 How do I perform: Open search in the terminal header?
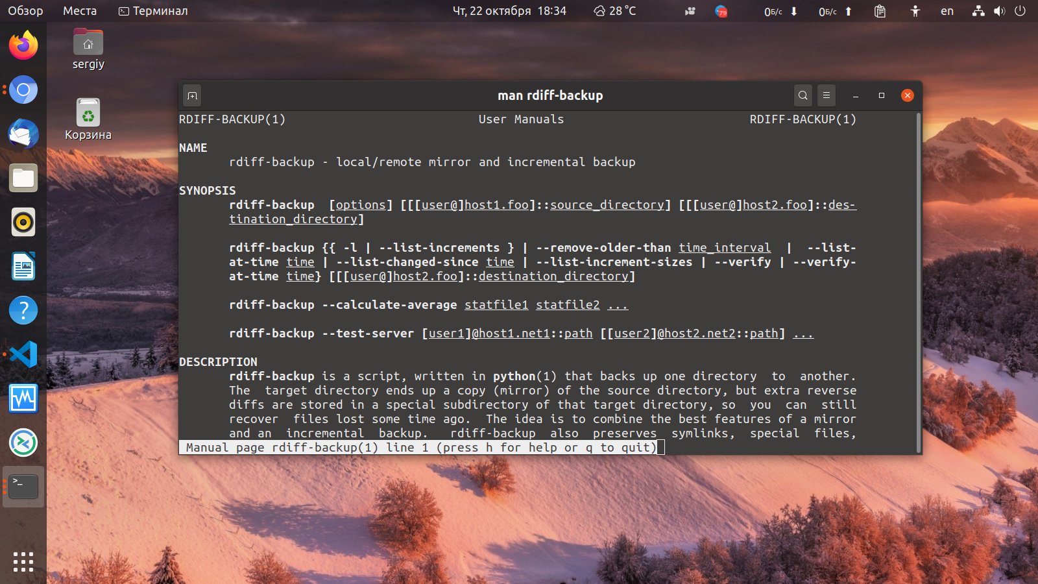803,95
